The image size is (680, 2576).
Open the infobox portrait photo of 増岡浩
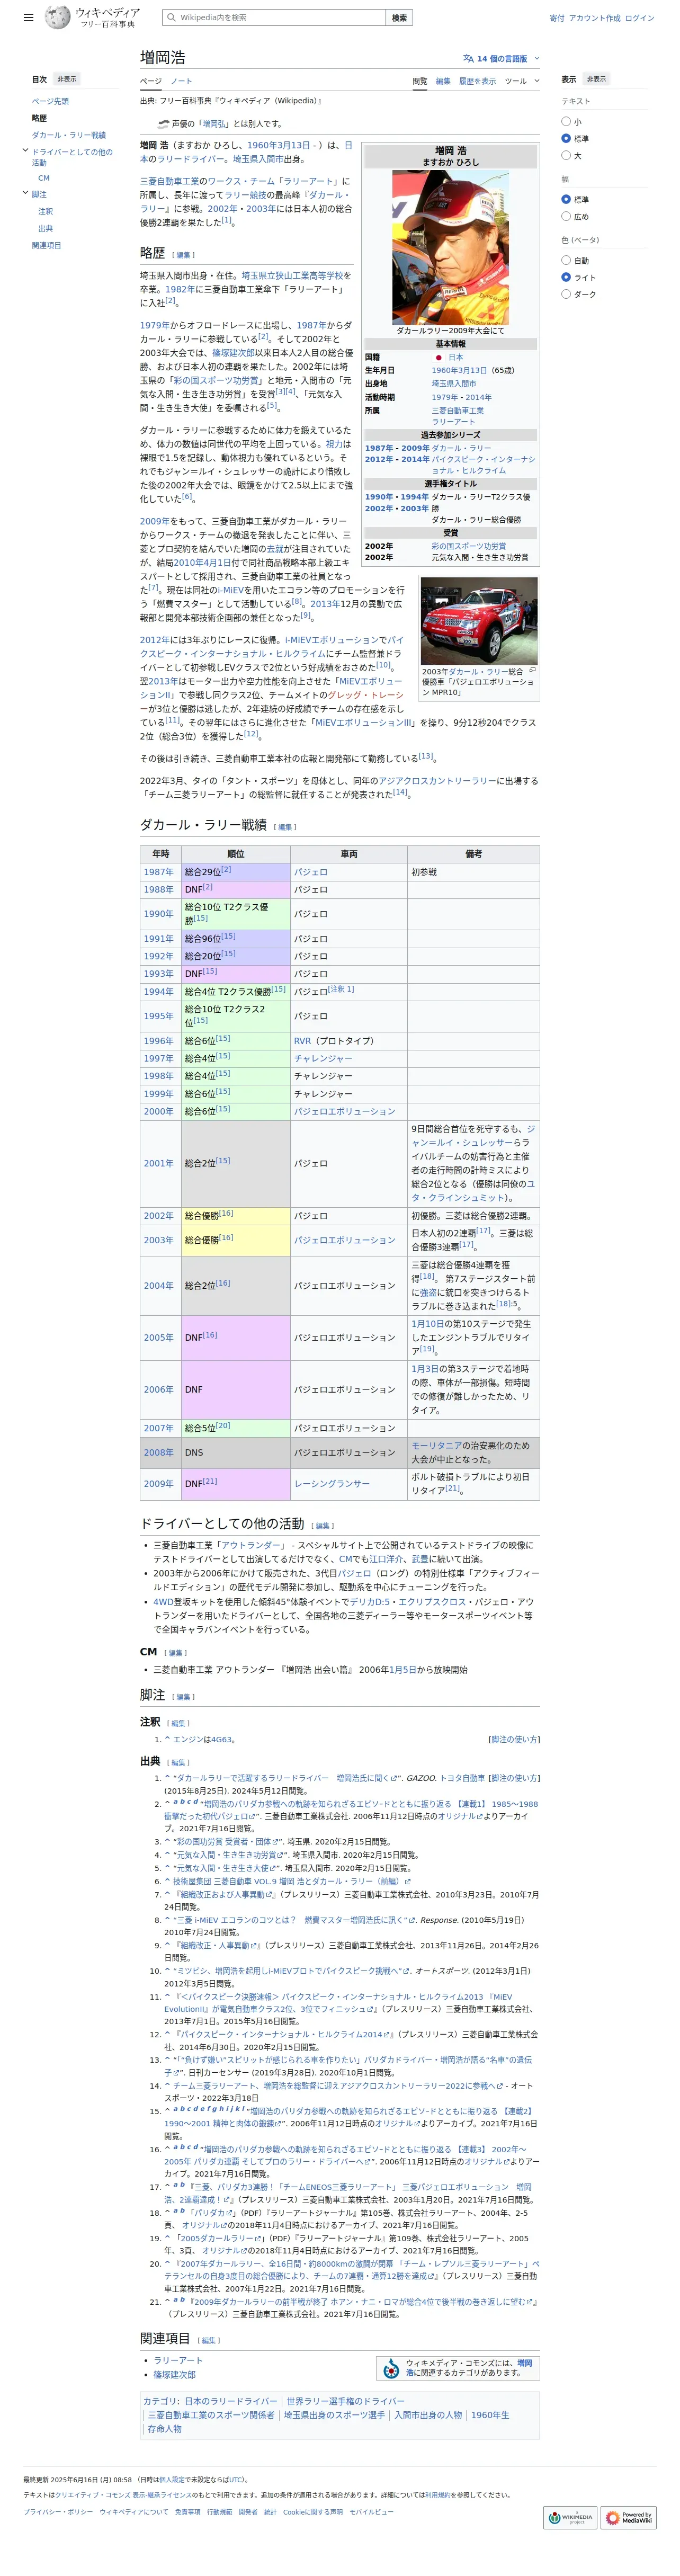click(450, 247)
